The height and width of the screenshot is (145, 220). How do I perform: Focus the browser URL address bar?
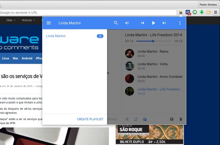88,12
